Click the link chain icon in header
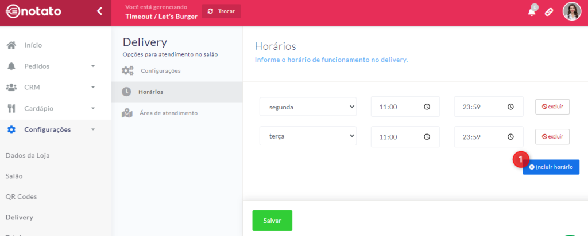Image resolution: width=588 pixels, height=236 pixels. 549,12
